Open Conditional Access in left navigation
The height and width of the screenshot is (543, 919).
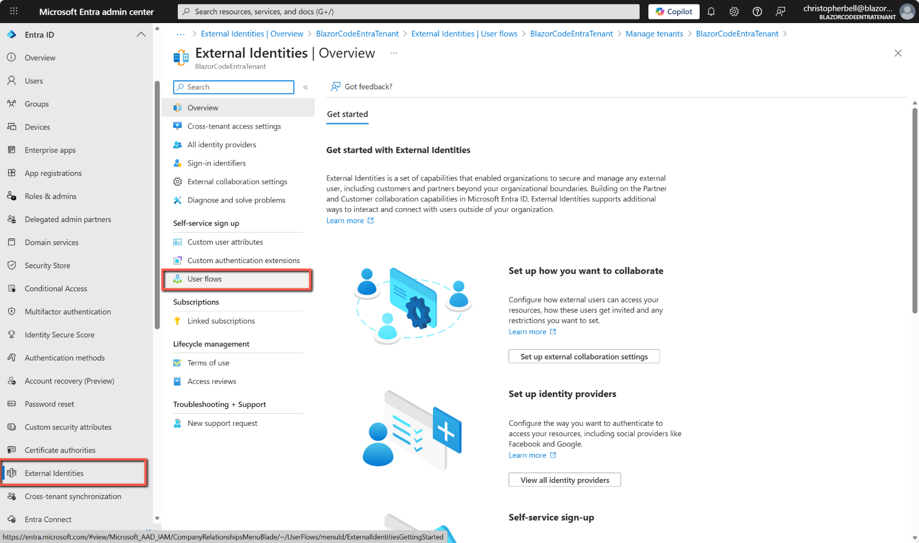55,289
